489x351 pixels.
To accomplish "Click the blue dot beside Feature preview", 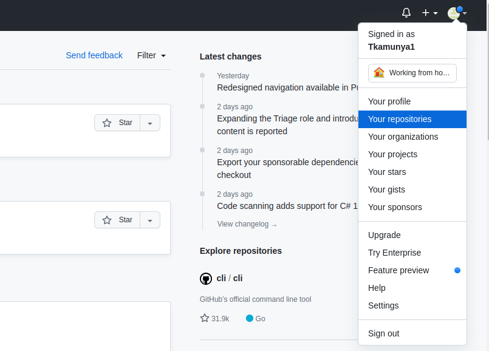I will pos(457,270).
